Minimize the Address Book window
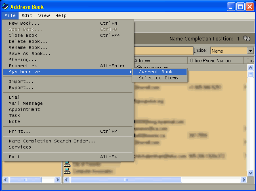256x191 pixels. coord(231,7)
